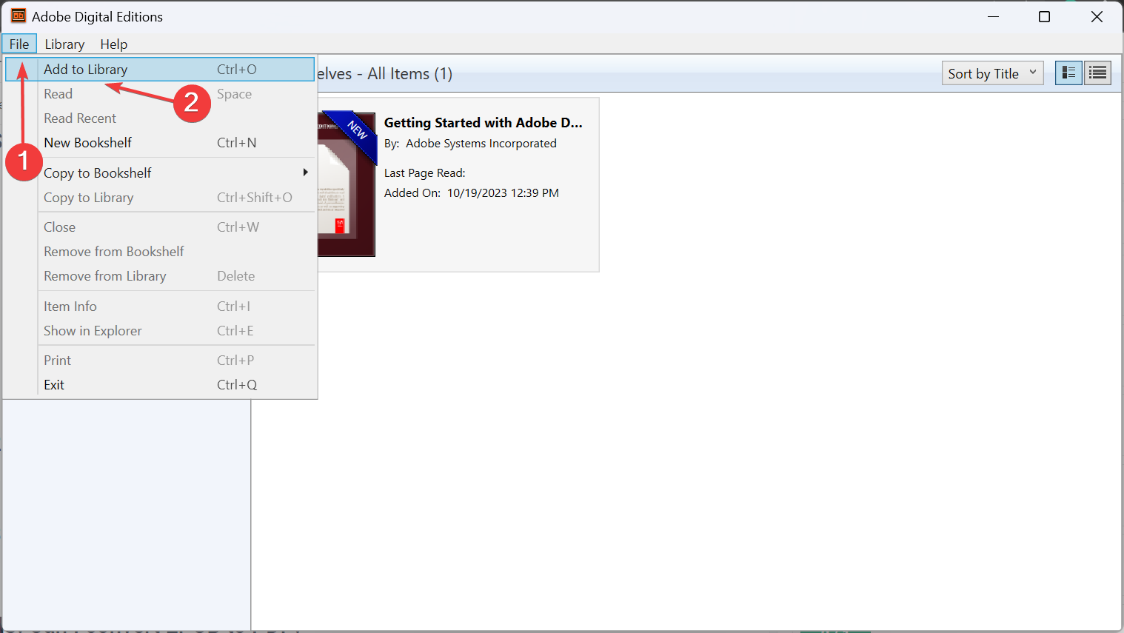The height and width of the screenshot is (633, 1124).
Task: Minimize the Adobe Digital Editions window
Action: [x=993, y=16]
